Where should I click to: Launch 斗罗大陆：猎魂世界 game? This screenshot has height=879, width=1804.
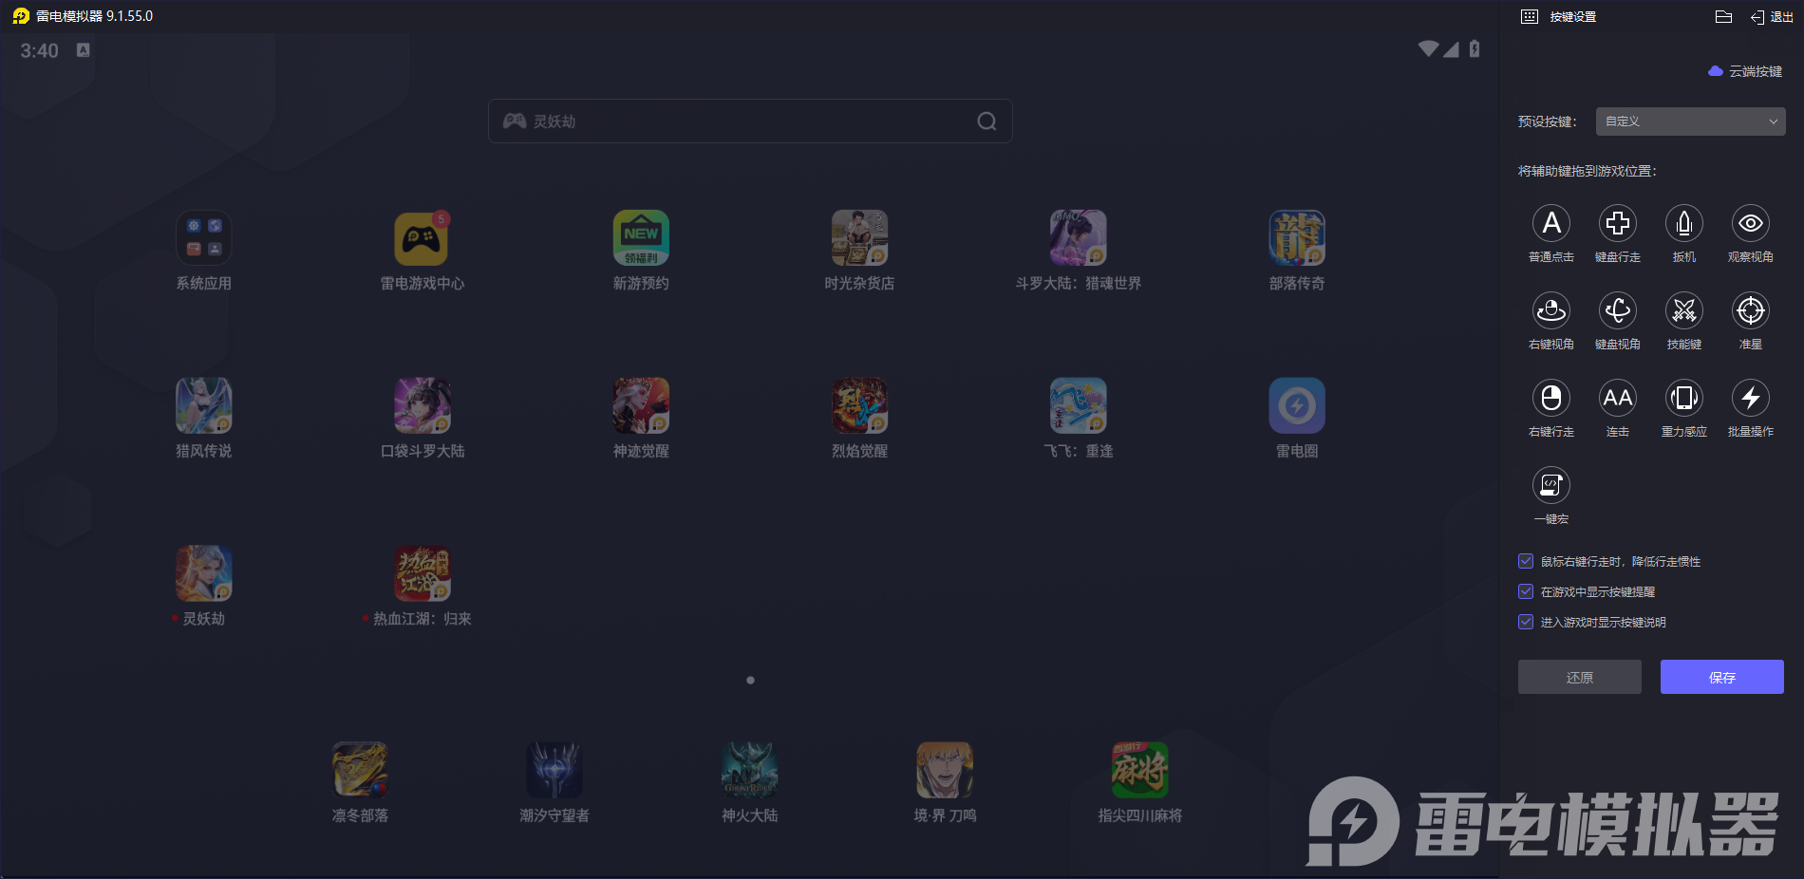pyautogui.click(x=1079, y=237)
